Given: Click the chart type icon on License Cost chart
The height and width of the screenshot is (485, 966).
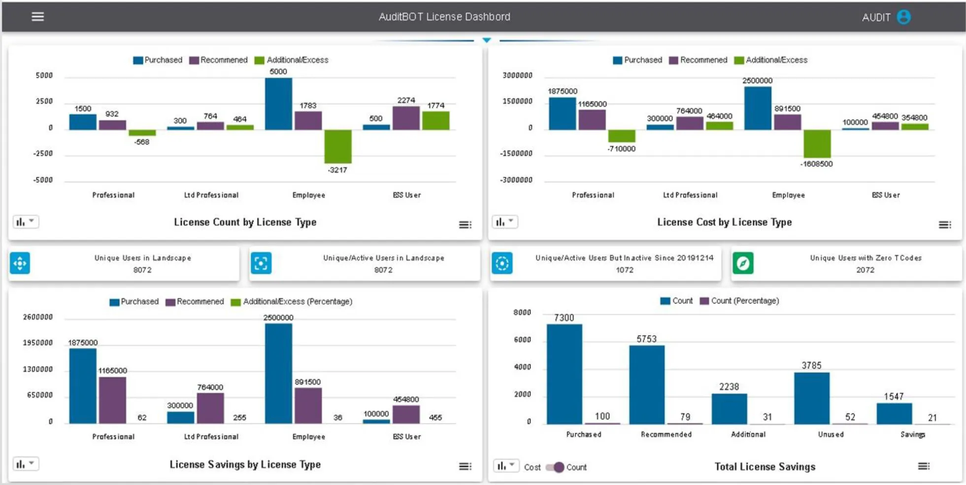Looking at the screenshot, I should 505,222.
